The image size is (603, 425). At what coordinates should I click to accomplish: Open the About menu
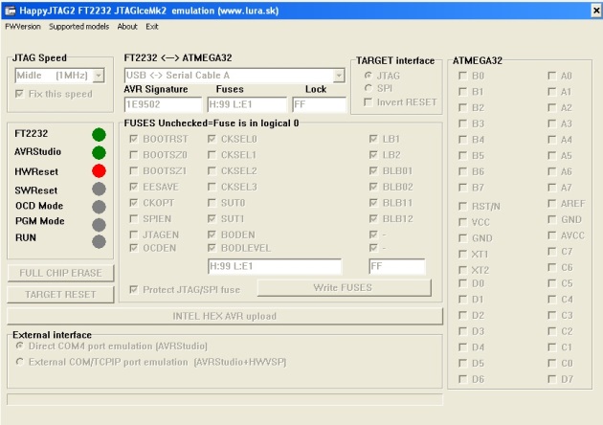127,27
